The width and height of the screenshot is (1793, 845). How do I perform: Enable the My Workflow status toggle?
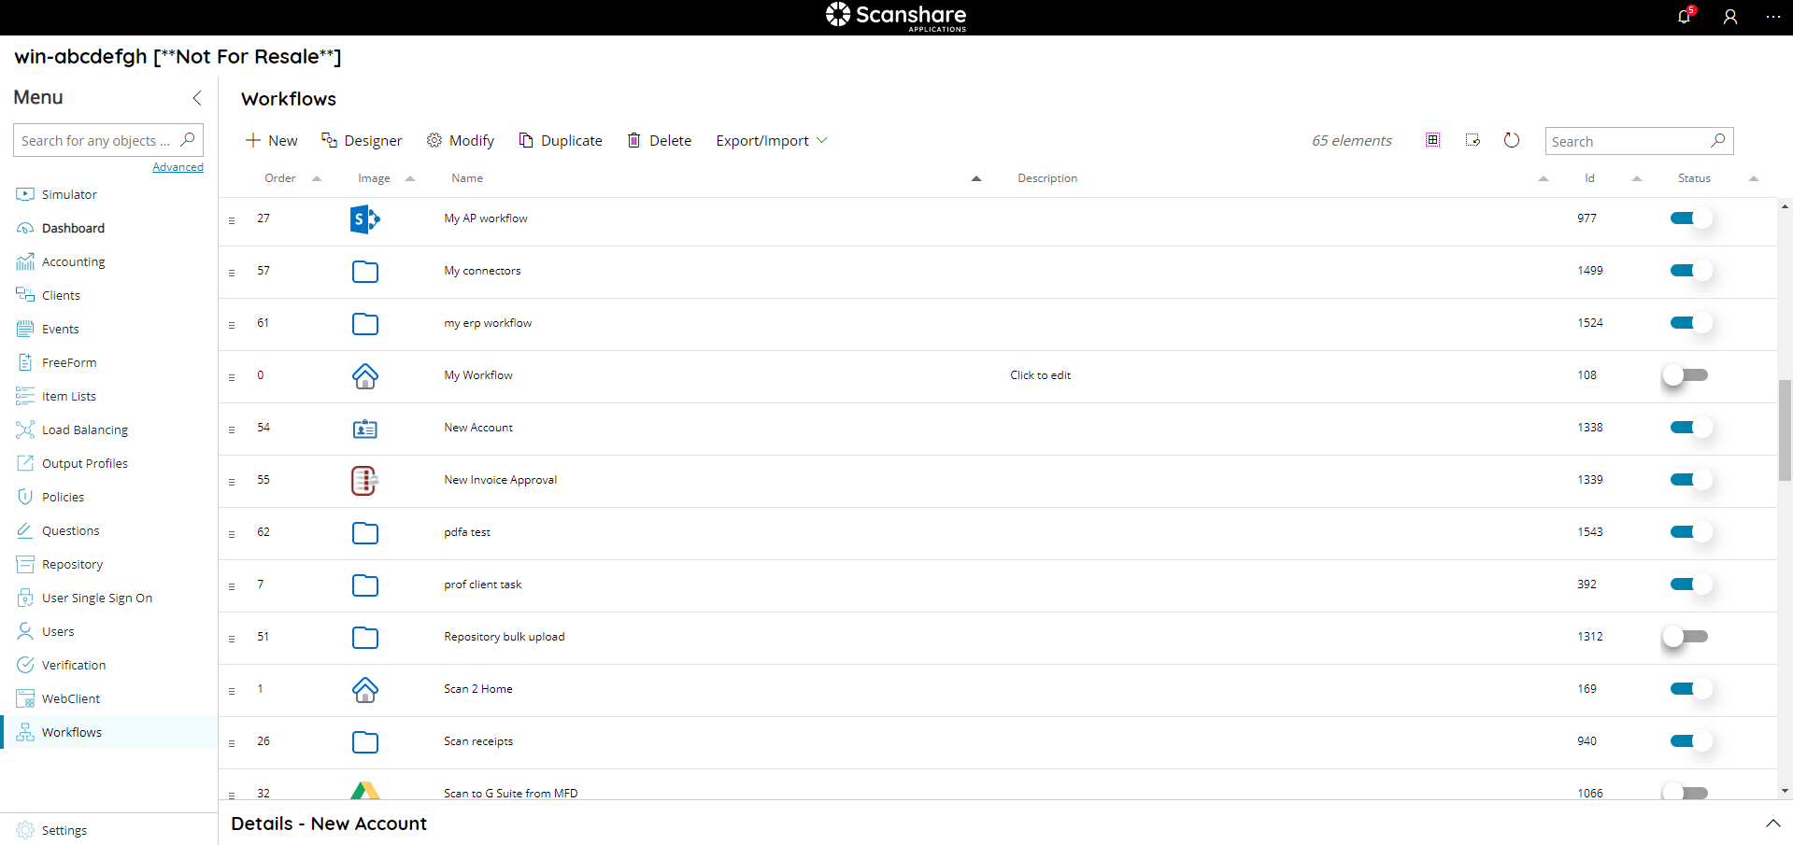[1686, 375]
